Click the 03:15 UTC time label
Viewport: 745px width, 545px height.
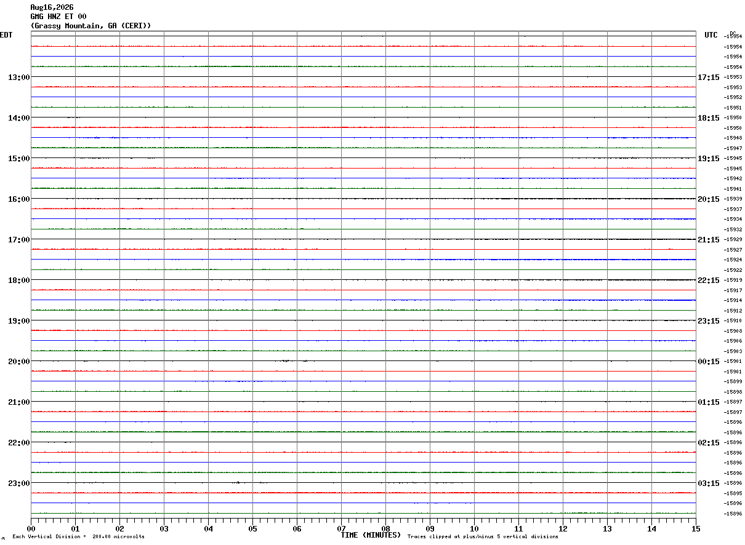click(708, 483)
